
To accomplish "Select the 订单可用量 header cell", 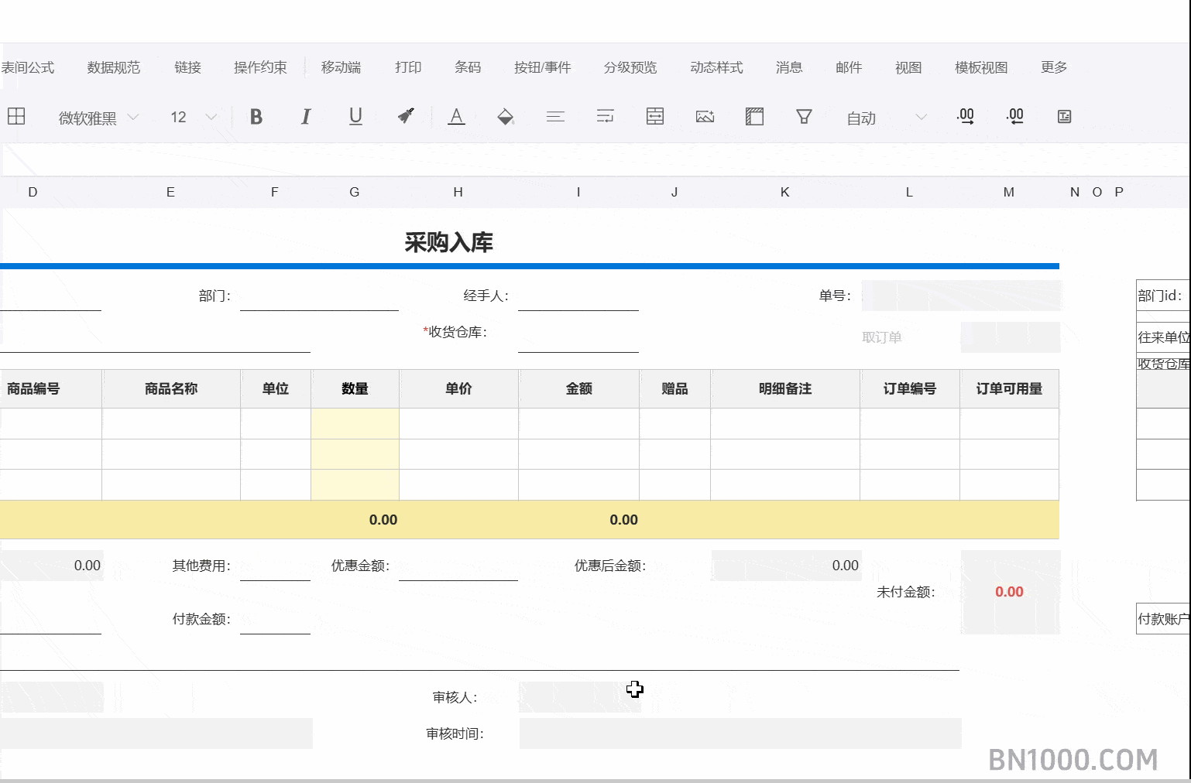I will [1009, 388].
